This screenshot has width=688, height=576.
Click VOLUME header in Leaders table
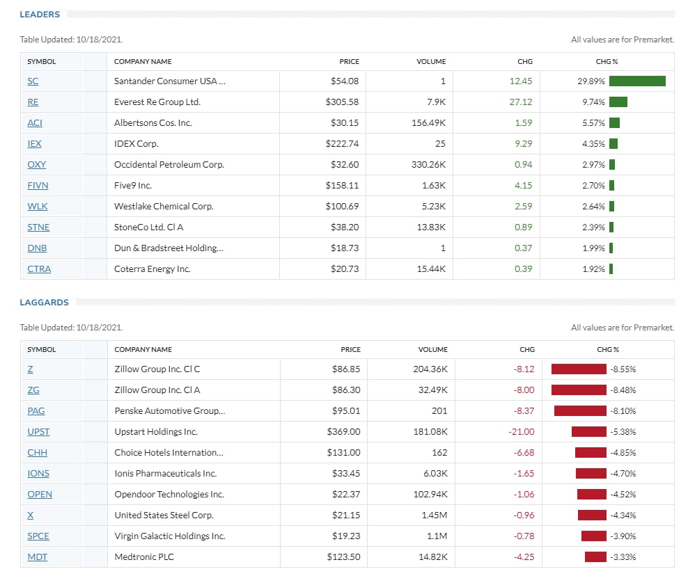(431, 62)
